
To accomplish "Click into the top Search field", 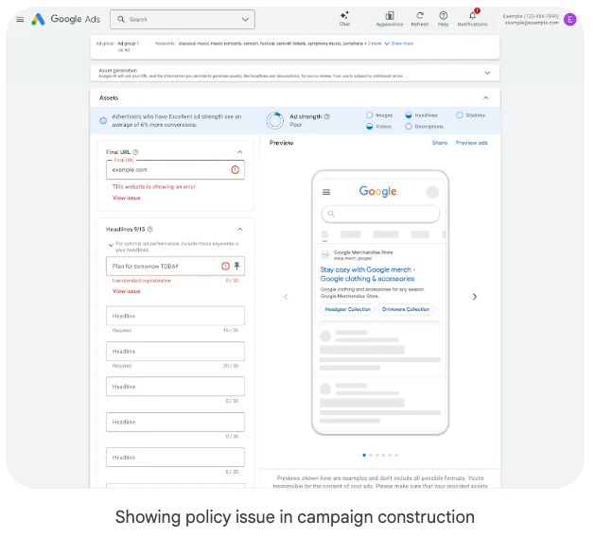I will coord(183,20).
